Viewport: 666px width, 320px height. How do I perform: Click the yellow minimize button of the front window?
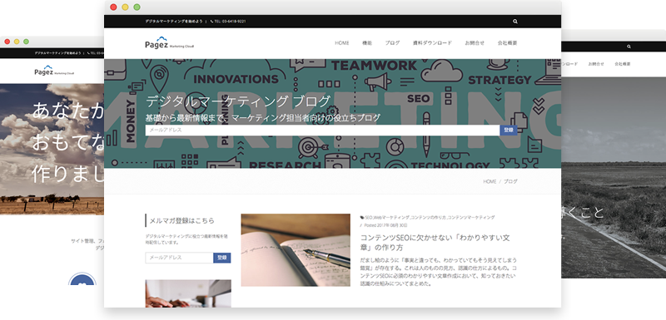tap(125, 7)
